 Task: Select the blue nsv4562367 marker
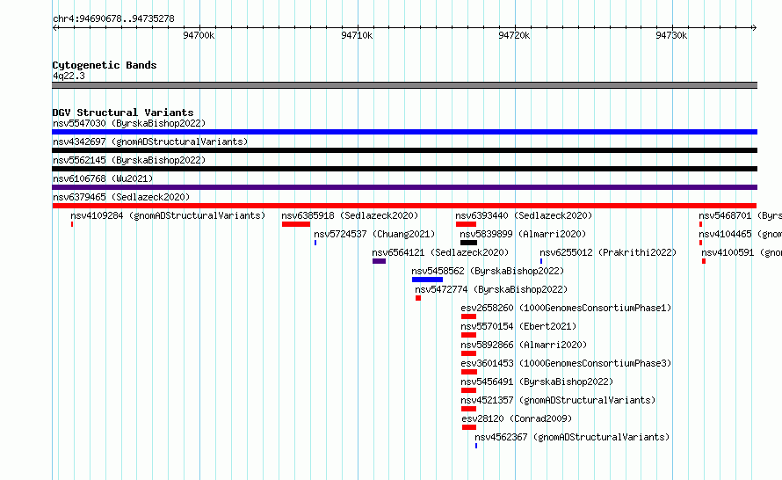476,446
